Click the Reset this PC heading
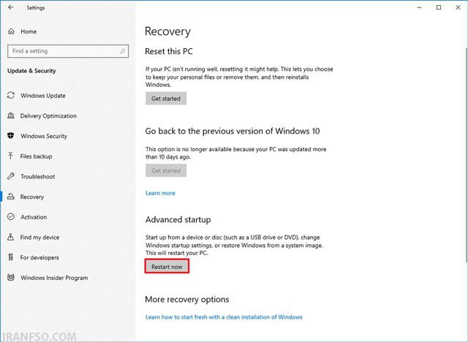This screenshot has width=468, height=342. pyautogui.click(x=169, y=51)
